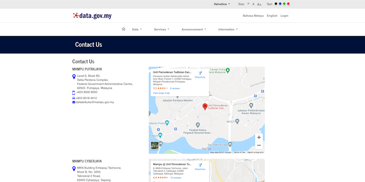Switch language to Bahasa Melayu
365x182 pixels.
[253, 16]
